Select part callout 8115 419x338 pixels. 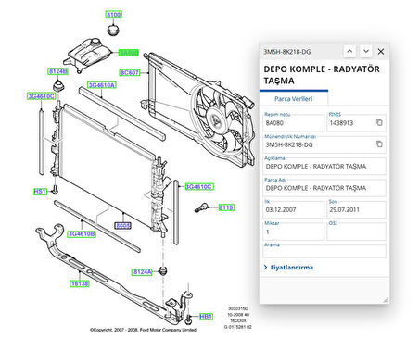tap(226, 207)
